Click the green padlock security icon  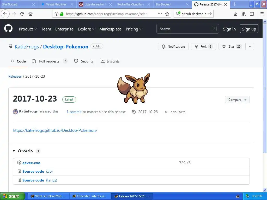click(62, 14)
